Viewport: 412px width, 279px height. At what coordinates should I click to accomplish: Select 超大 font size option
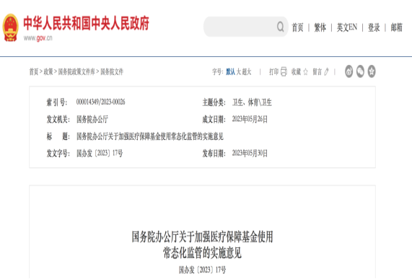point(247,71)
